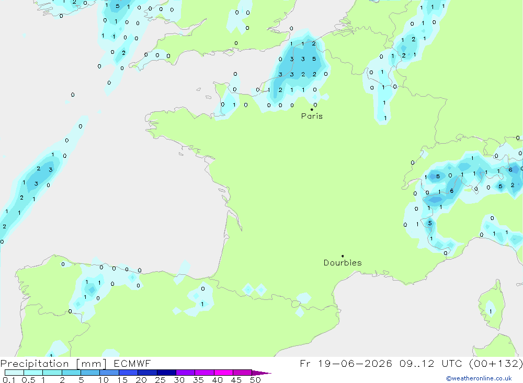
Task: Pick the legend swatch between 10 and 15
Action: pyautogui.click(x=109, y=373)
